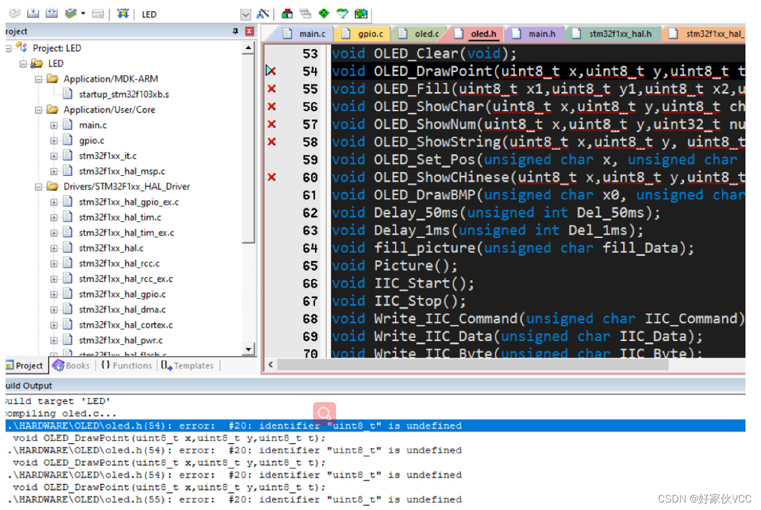Open the LED target selection combo box
The height and width of the screenshot is (510, 761).
click(x=245, y=14)
